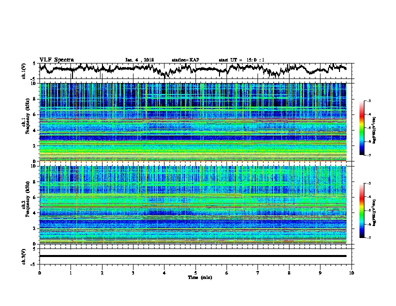
Task: Click the "-3" label atop ch.1 colorbar
Action: tap(368, 100)
